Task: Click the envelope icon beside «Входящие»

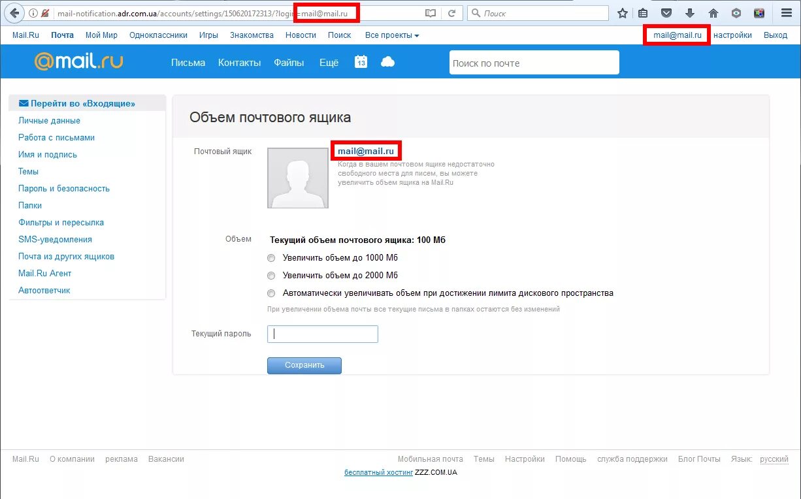Action: [x=24, y=103]
